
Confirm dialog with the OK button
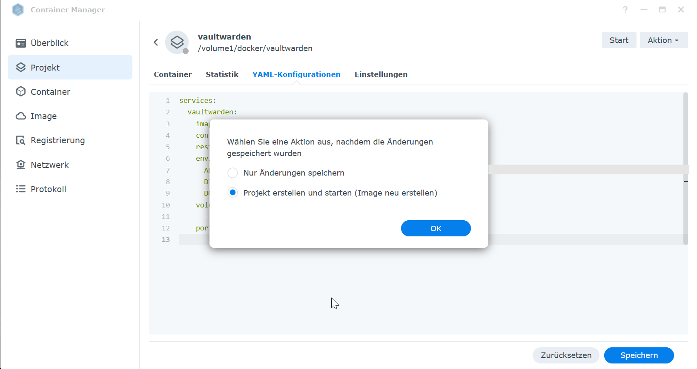(436, 228)
